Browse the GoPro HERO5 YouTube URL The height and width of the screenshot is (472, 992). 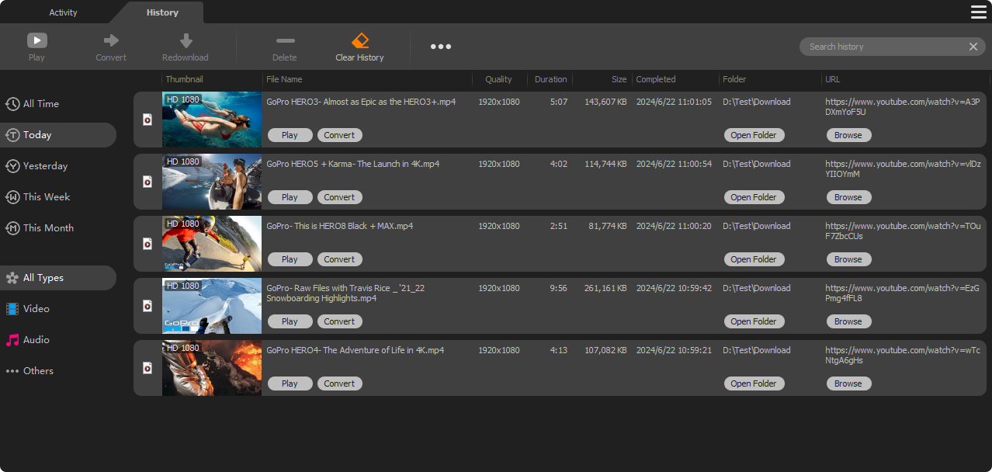tap(848, 197)
